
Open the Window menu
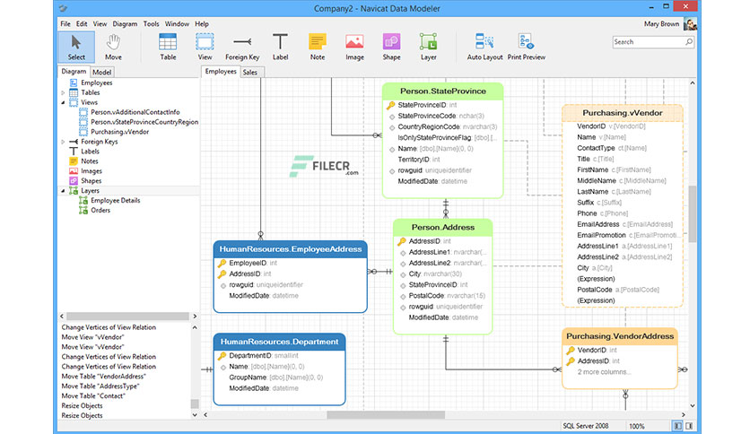click(x=177, y=24)
